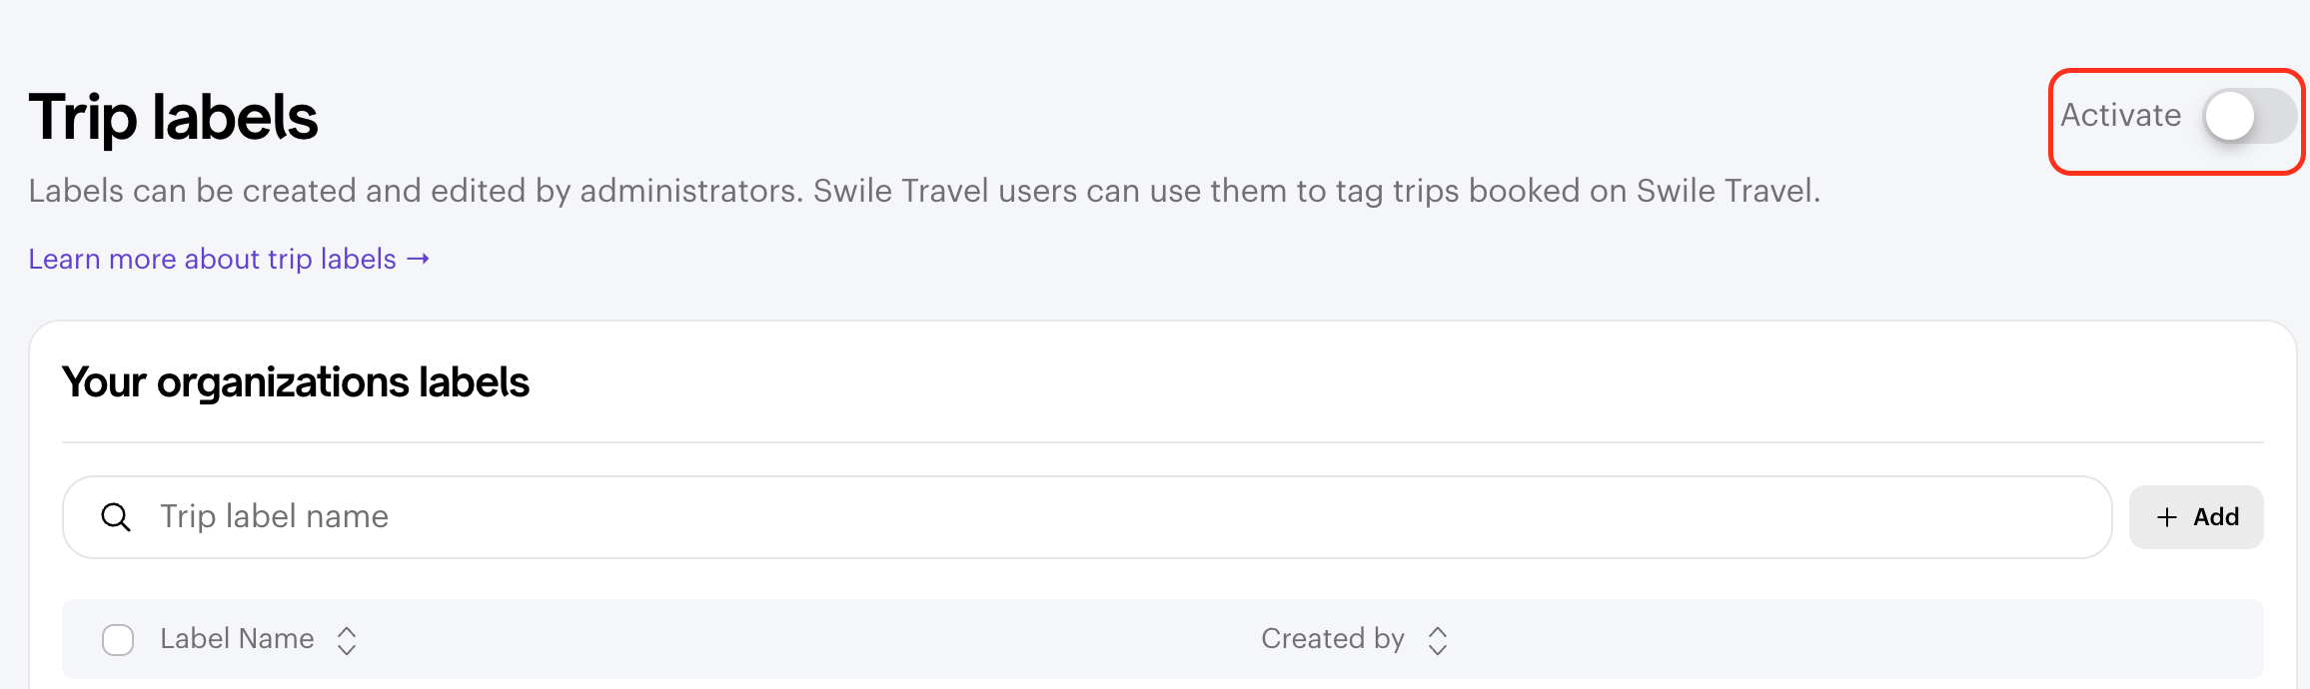
Task: Tick the select-all checkbox beside Label Name
Action: (x=118, y=640)
